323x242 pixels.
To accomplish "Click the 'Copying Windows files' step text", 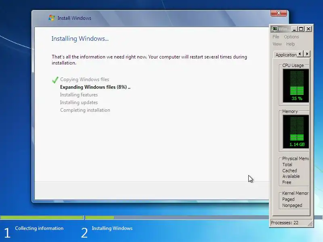I will 85,79.
